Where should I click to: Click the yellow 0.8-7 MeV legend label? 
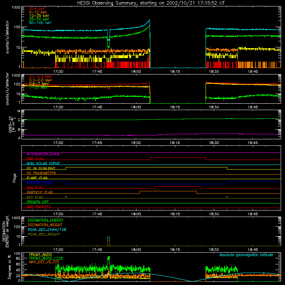point(39,84)
